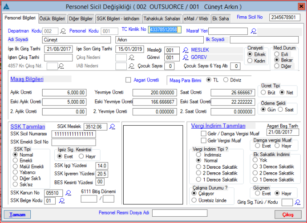The width and height of the screenshot is (307, 223).
Task: Click the Firma Sicil No field
Action: pos(285,17)
